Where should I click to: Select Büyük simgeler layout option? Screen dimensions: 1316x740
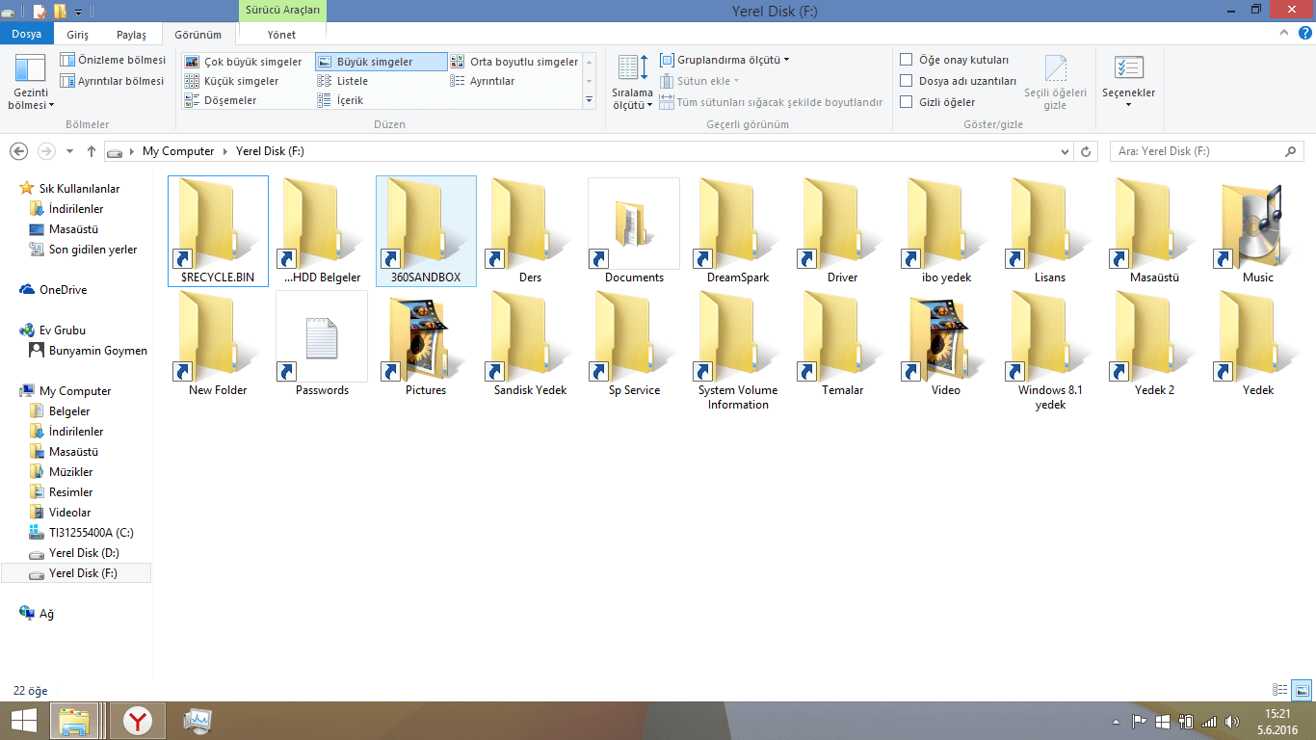382,62
